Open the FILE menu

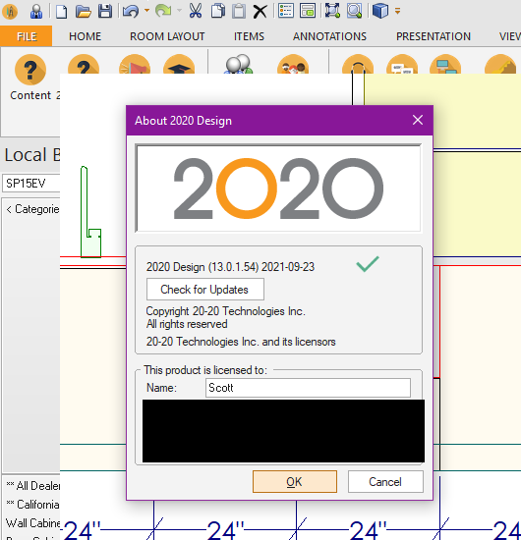[x=27, y=36]
